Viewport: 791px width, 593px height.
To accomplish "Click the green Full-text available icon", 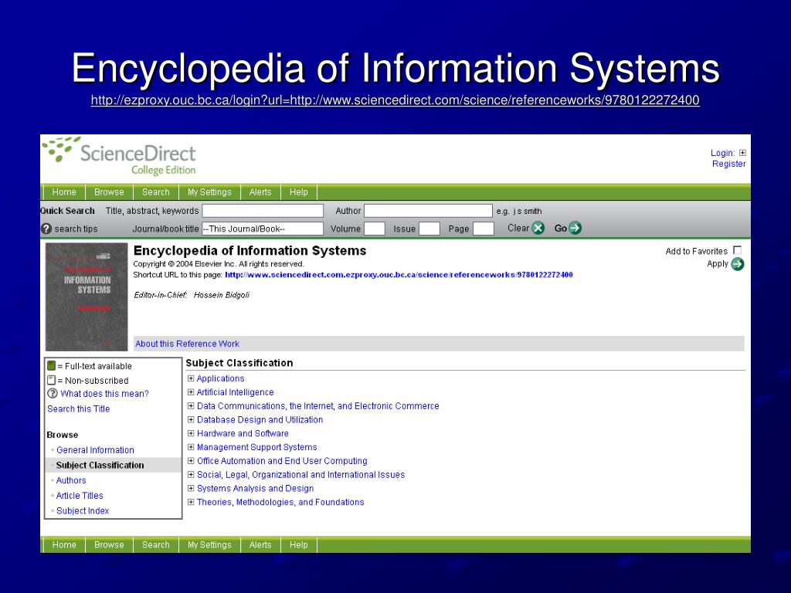I will [51, 365].
